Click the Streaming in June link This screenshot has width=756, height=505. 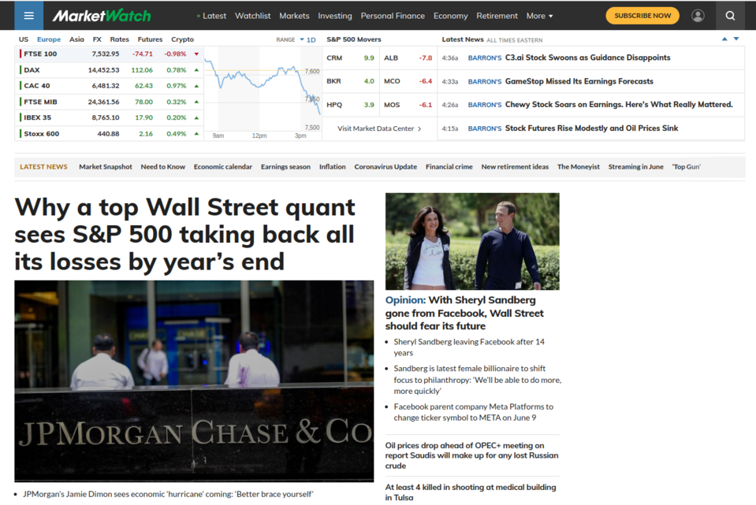coord(635,167)
